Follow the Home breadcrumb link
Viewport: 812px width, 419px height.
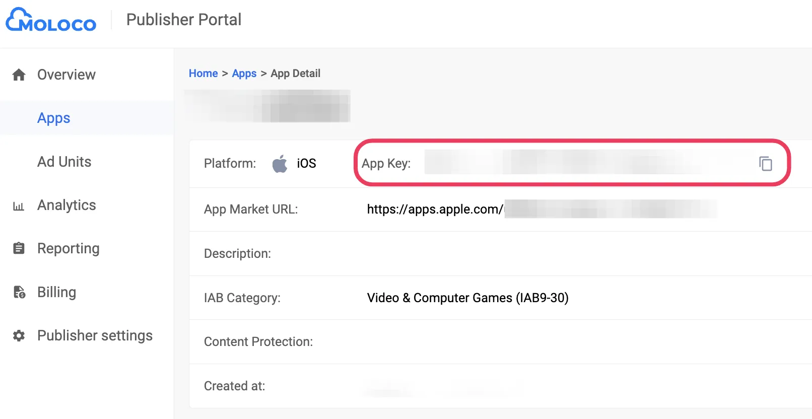[x=204, y=74]
